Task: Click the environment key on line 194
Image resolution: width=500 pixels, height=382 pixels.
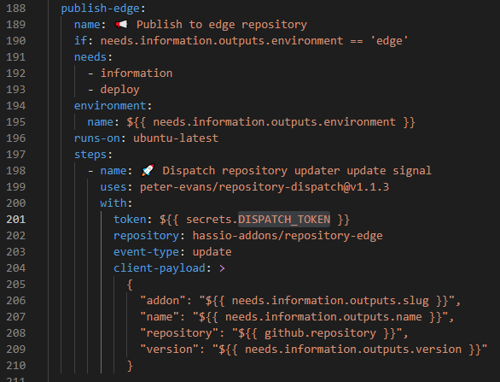Action: tap(110, 106)
